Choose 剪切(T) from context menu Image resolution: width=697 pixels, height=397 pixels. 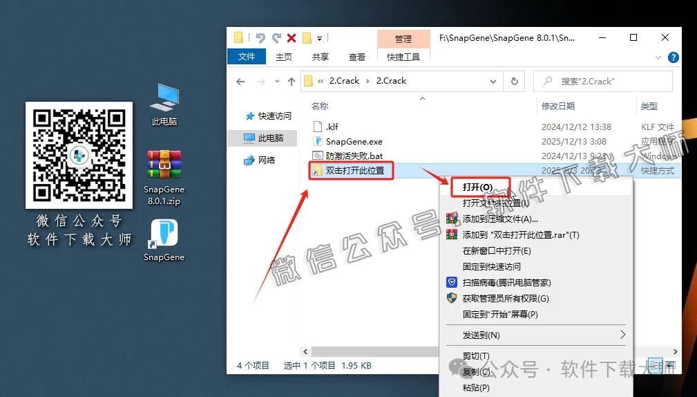point(476,356)
